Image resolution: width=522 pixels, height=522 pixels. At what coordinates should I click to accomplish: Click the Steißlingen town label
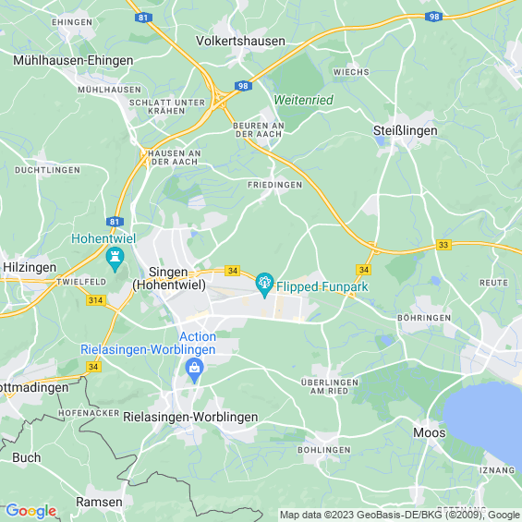pos(406,131)
